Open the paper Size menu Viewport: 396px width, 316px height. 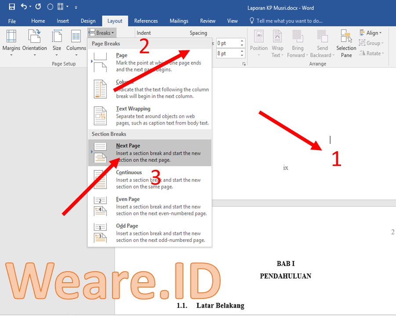click(x=57, y=43)
